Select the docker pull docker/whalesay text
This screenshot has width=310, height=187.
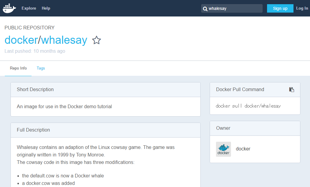tap(248, 106)
